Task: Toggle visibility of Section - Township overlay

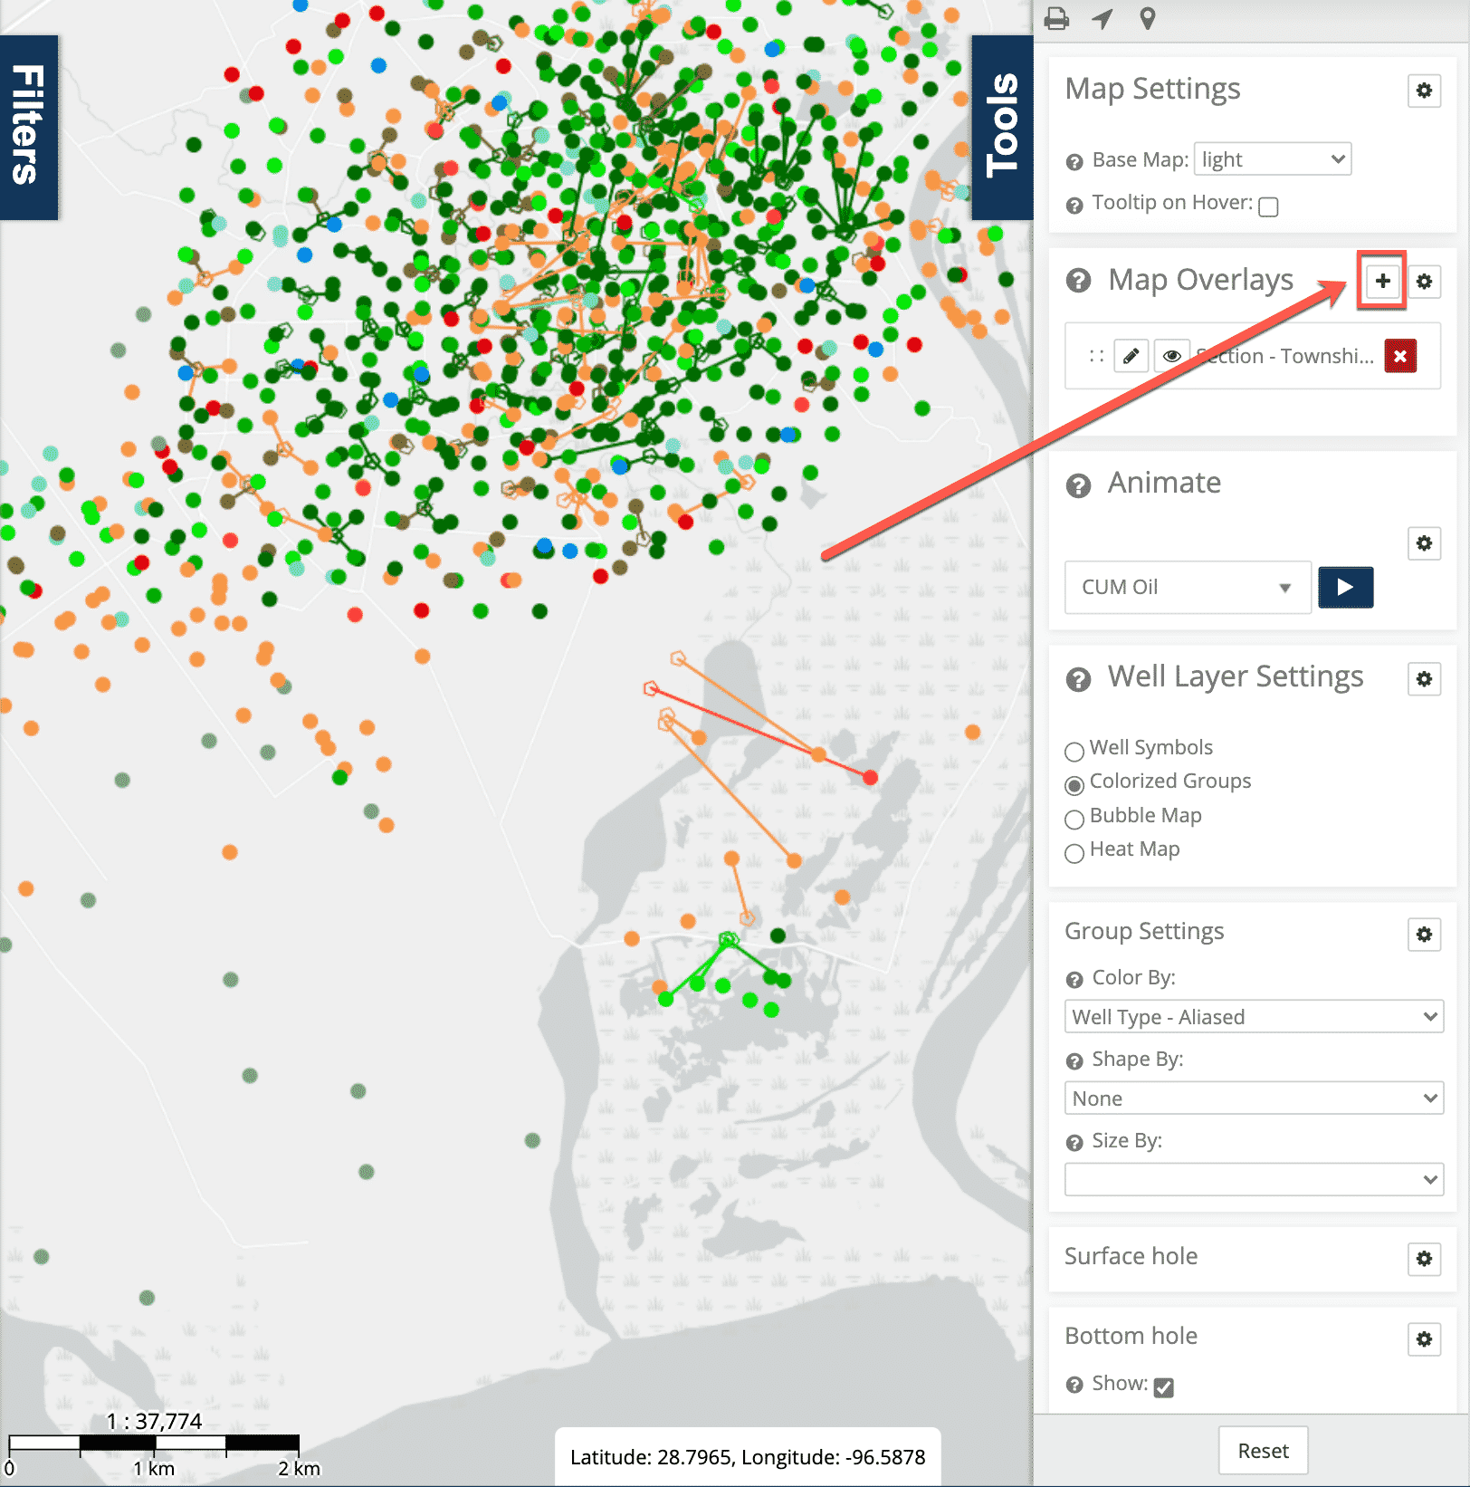Action: point(1172,355)
